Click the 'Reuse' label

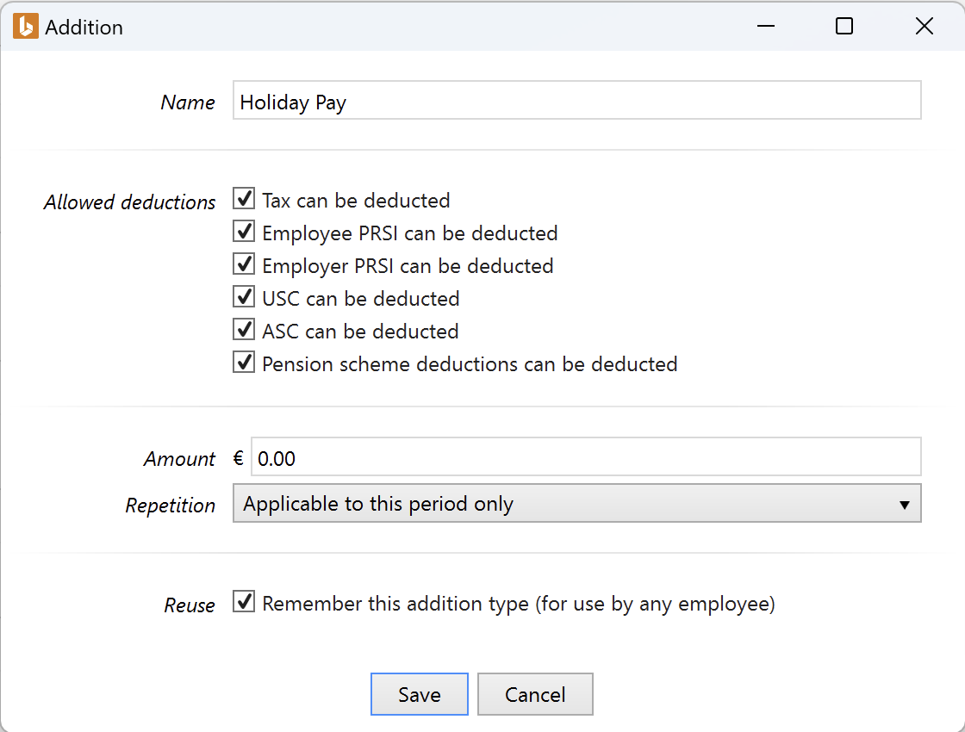[x=190, y=605]
